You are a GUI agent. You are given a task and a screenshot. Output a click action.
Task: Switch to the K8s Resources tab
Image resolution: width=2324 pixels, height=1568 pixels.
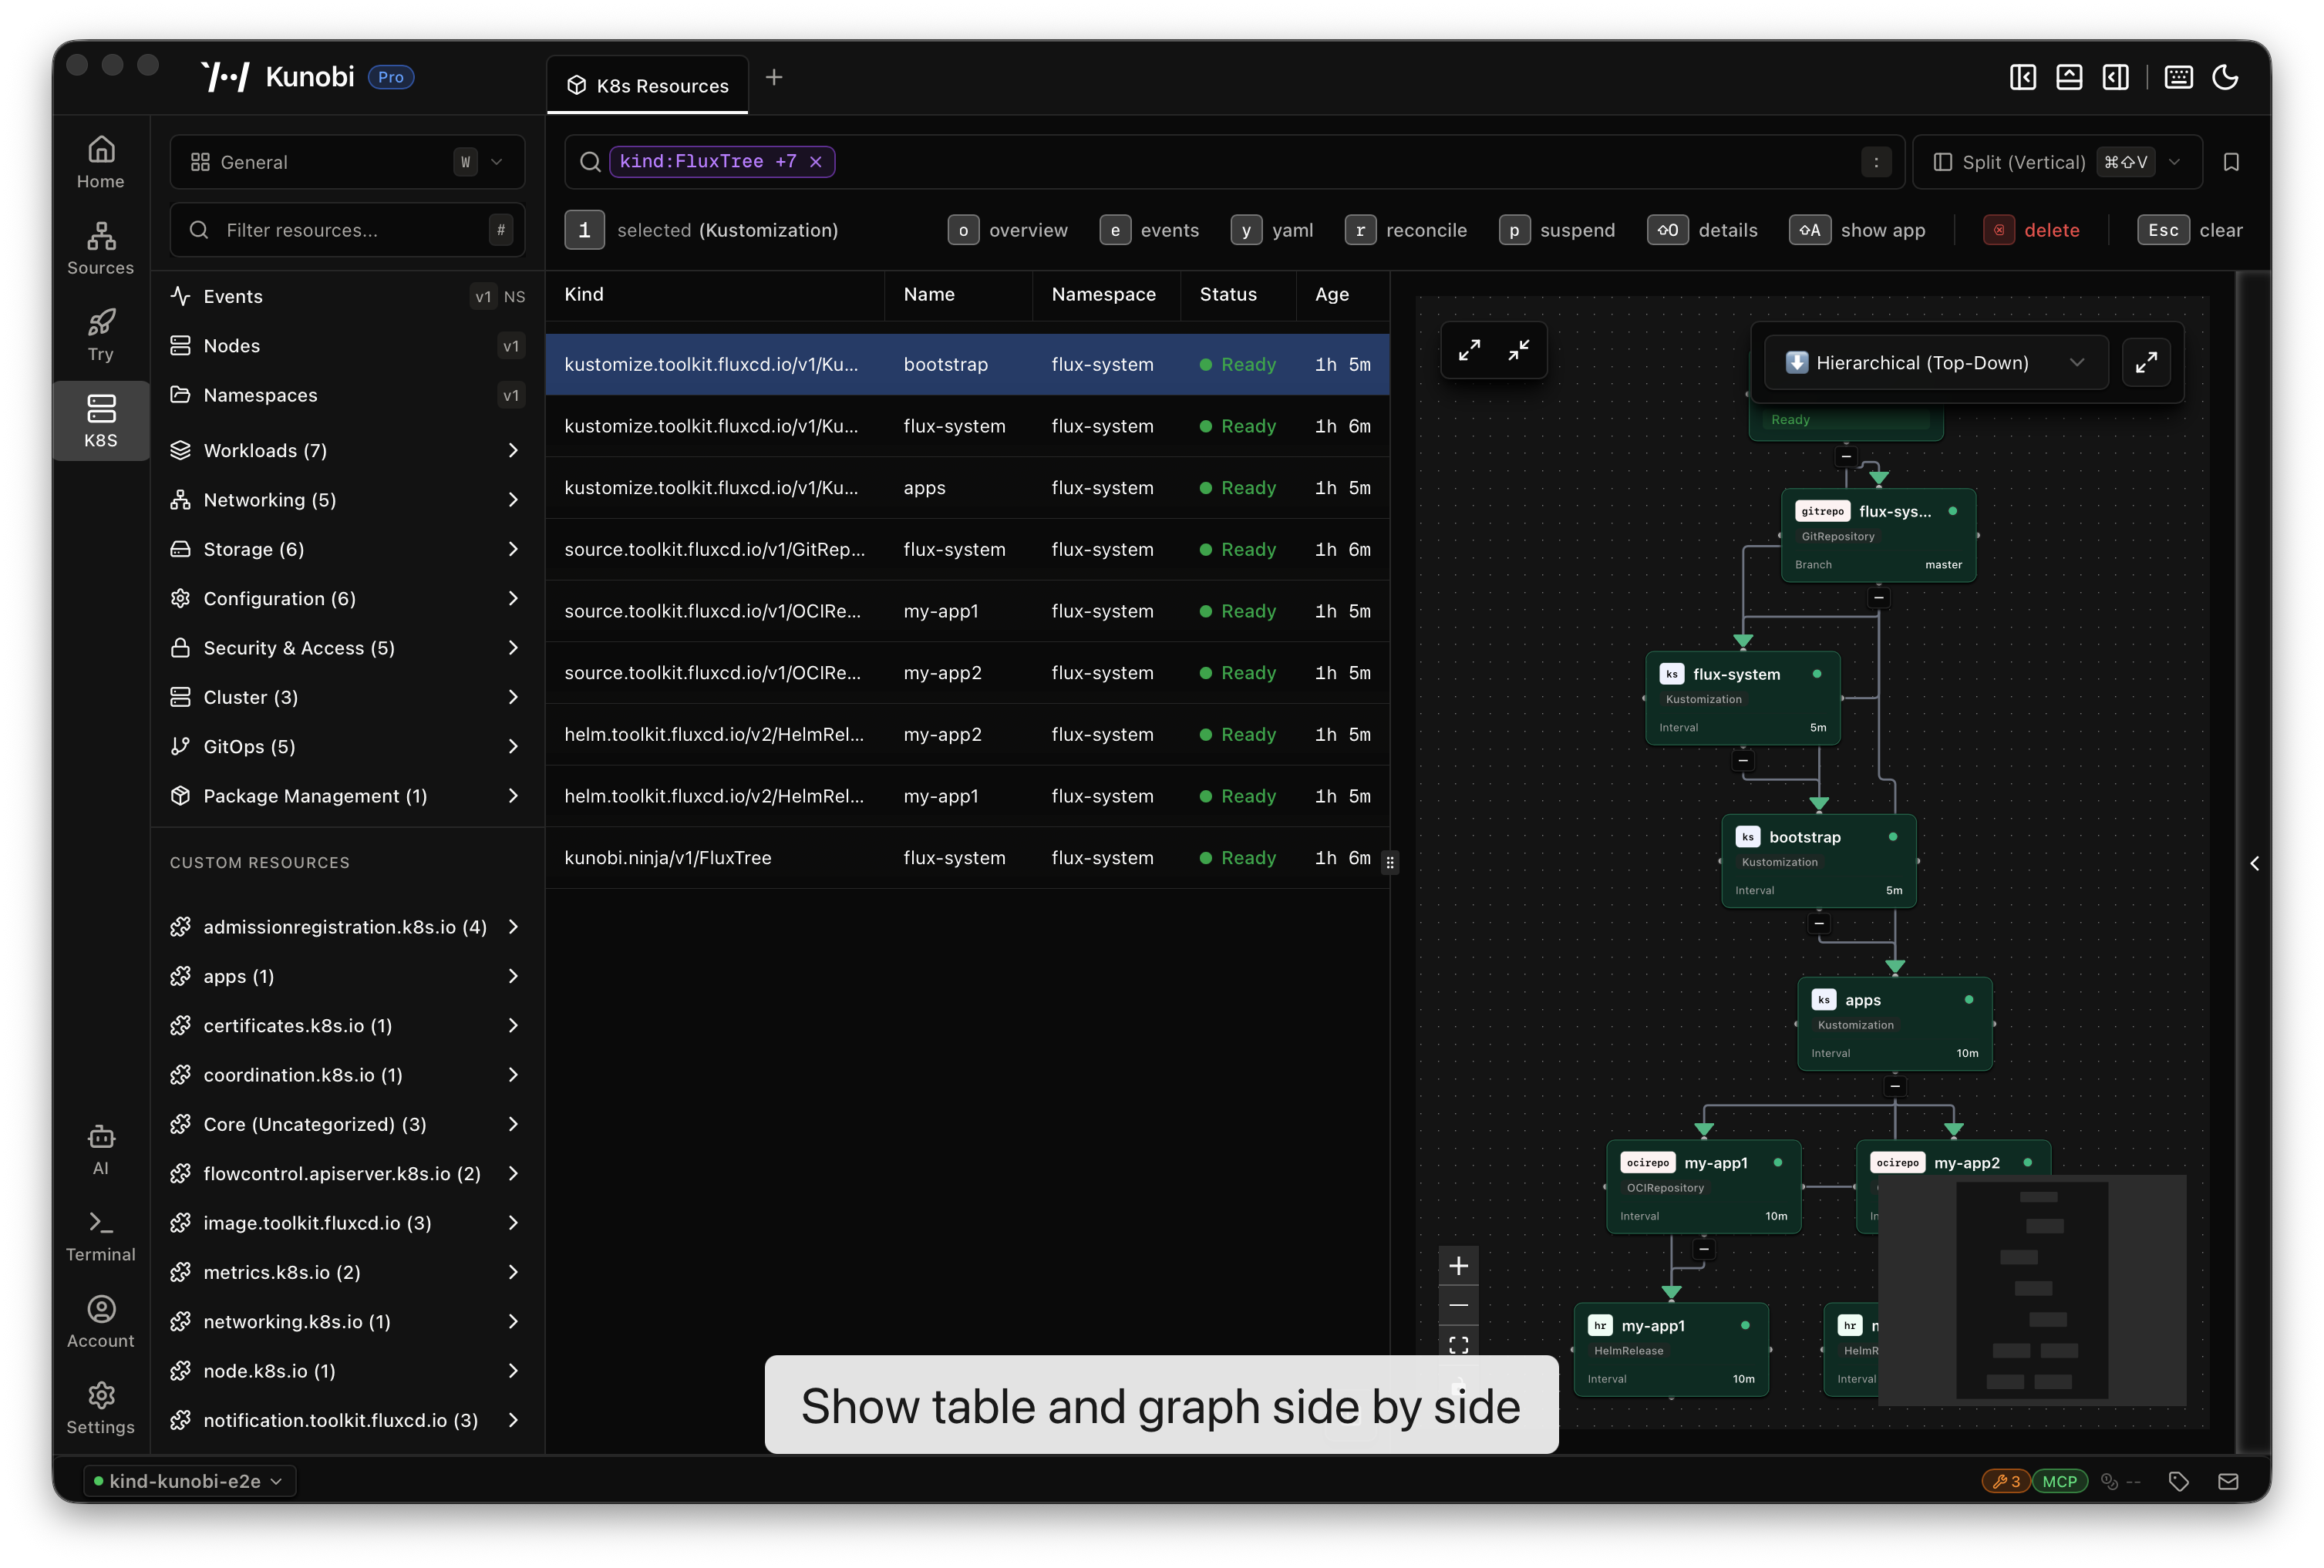tap(647, 85)
